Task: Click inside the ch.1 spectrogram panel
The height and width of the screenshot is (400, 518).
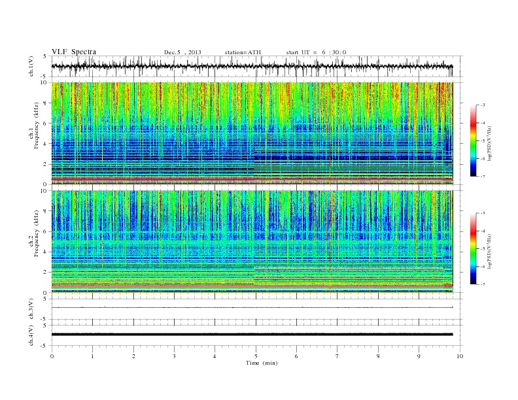Action: click(252, 133)
